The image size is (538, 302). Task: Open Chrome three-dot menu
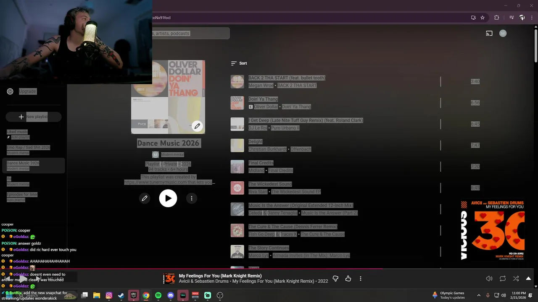(531, 18)
